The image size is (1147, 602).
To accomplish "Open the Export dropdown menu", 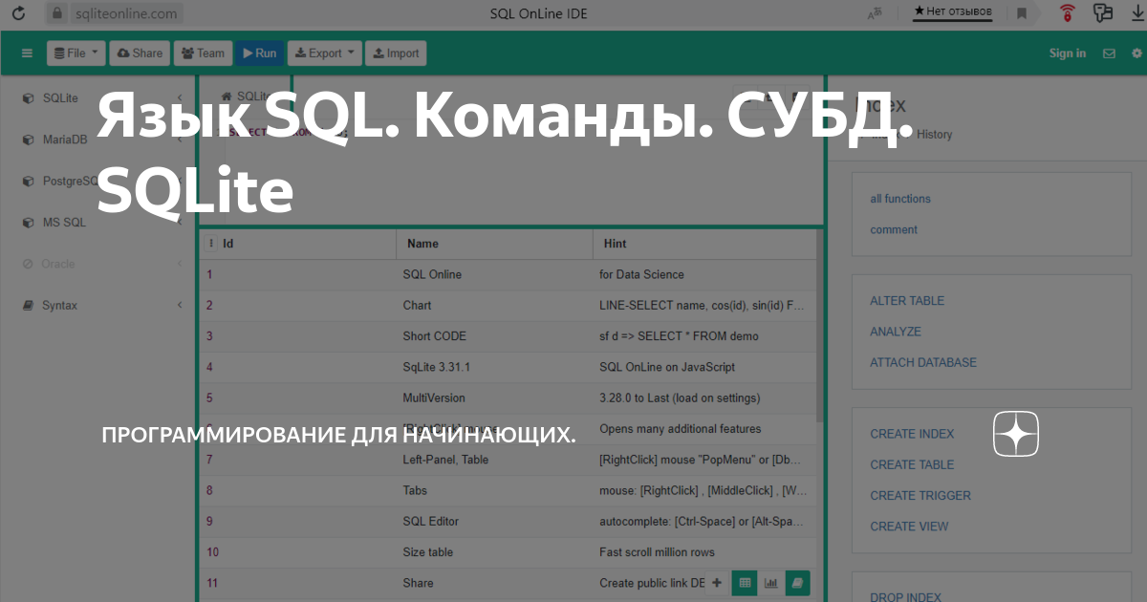I will [324, 53].
